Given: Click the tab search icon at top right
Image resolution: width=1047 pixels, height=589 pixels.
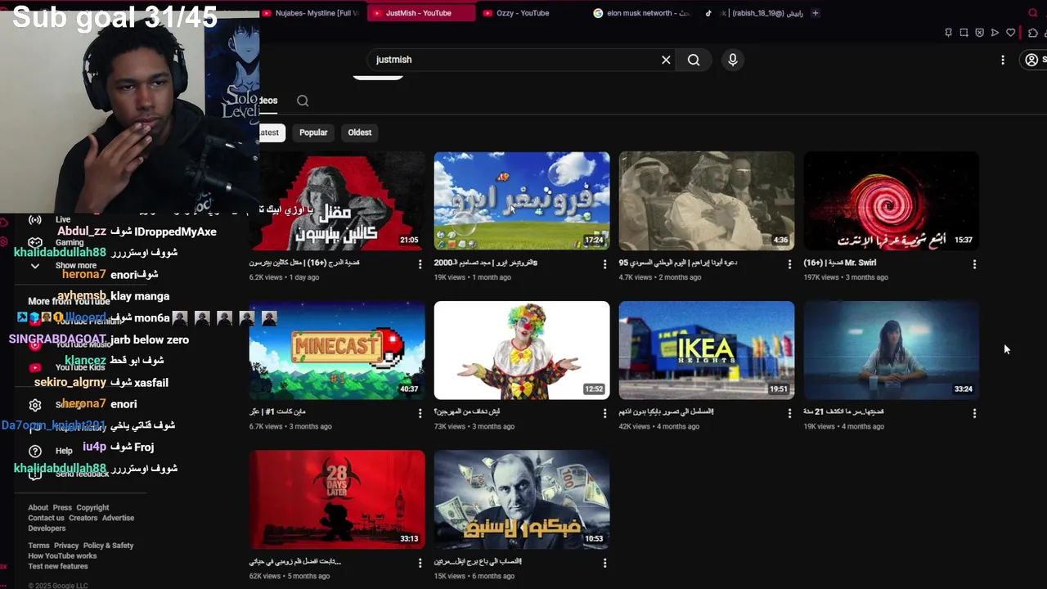Looking at the screenshot, I should coord(1032,13).
